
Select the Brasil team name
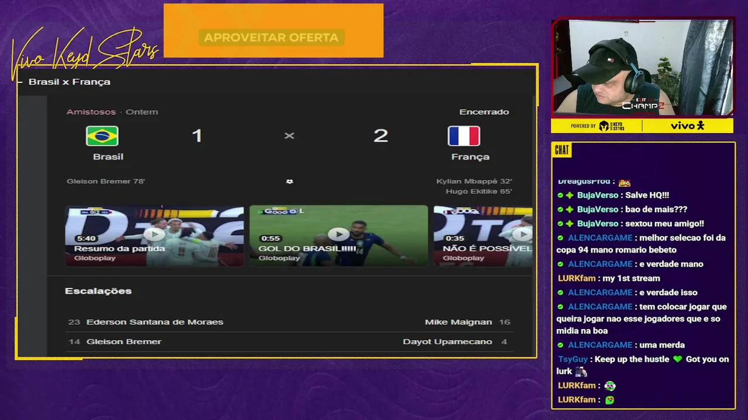[108, 156]
